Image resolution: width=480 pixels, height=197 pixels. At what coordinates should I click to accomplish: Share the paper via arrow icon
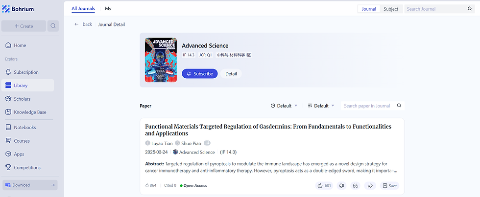click(370, 186)
